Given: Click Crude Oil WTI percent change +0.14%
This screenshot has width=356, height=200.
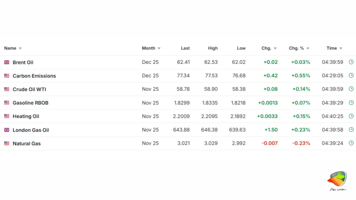Looking at the screenshot, I should coord(301,89).
